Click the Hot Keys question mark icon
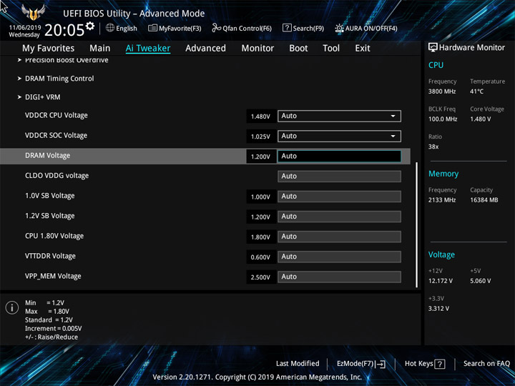Image resolution: width=515 pixels, height=386 pixels. (439, 364)
